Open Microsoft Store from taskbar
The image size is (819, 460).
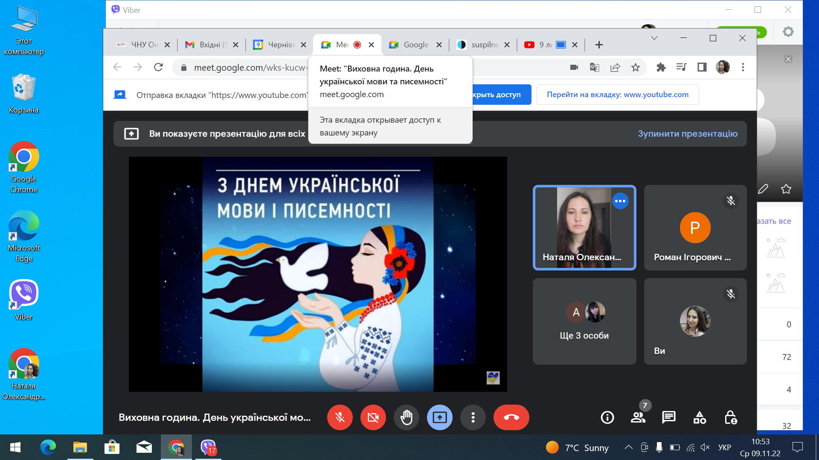pyautogui.click(x=112, y=447)
